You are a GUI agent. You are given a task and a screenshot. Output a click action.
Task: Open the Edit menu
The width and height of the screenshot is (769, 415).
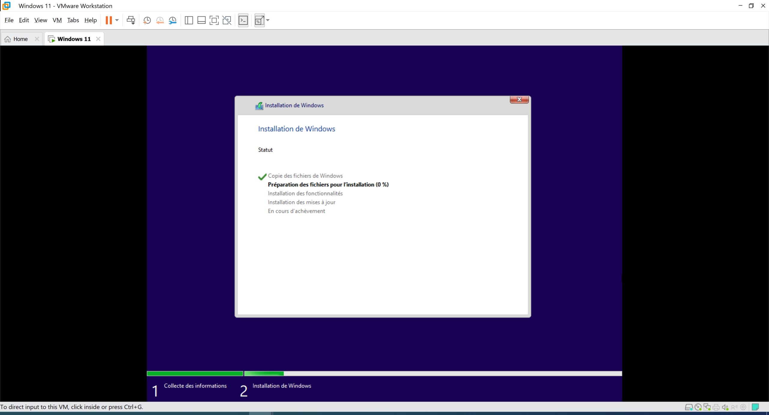click(x=24, y=20)
